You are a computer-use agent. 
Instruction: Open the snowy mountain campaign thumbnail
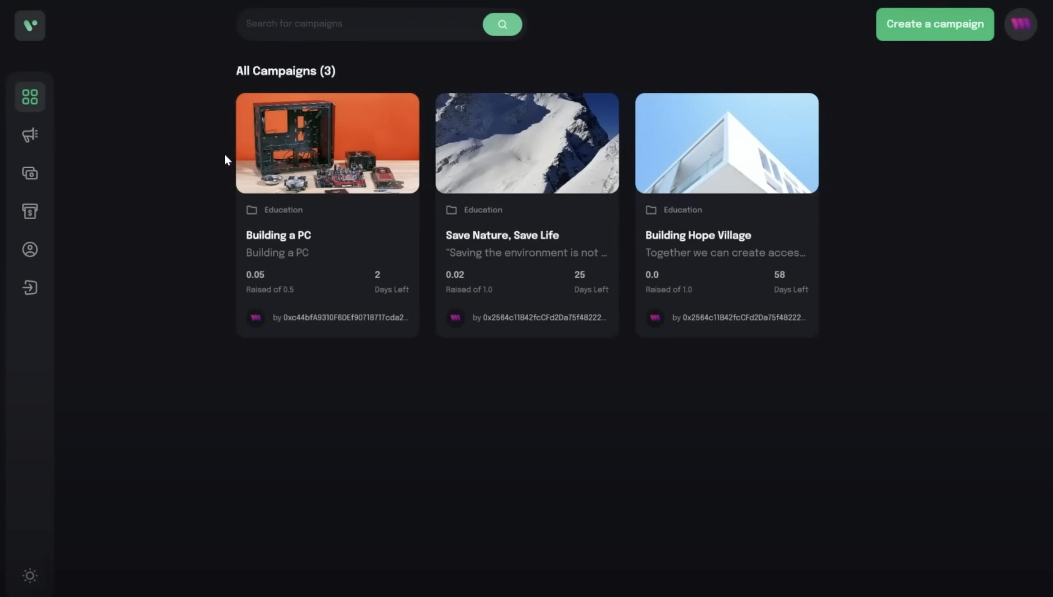click(x=527, y=143)
